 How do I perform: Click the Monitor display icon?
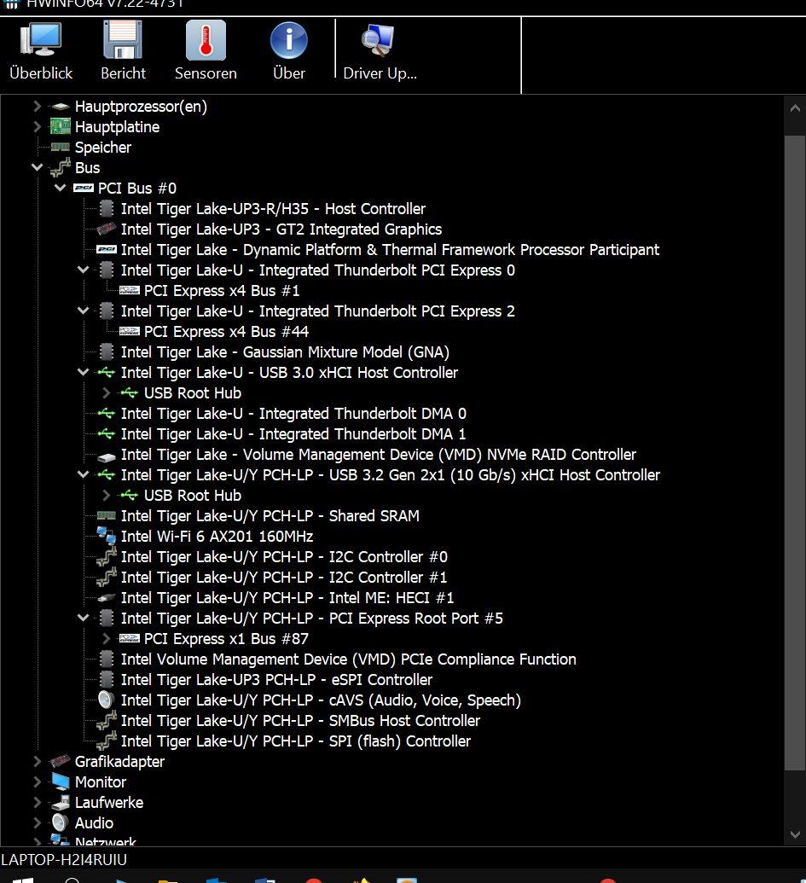[x=61, y=782]
